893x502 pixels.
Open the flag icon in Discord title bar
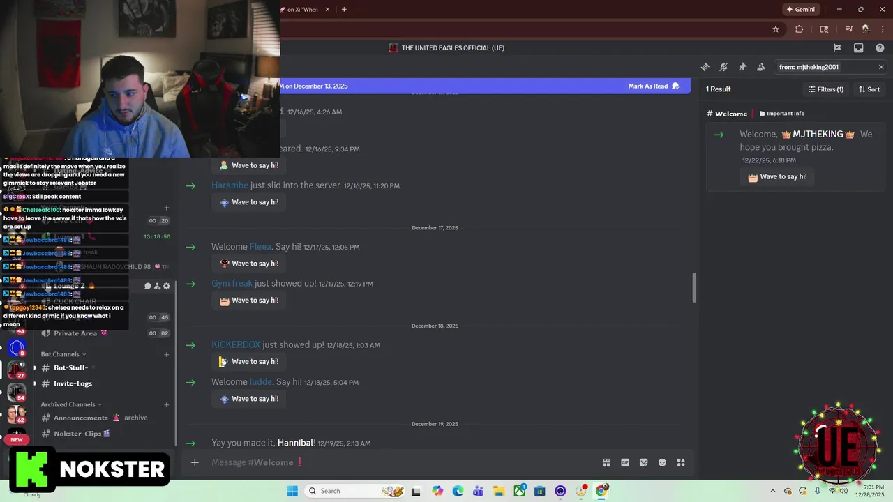(x=837, y=48)
